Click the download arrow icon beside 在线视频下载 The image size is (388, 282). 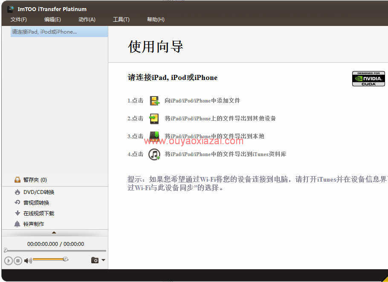[x=17, y=213]
